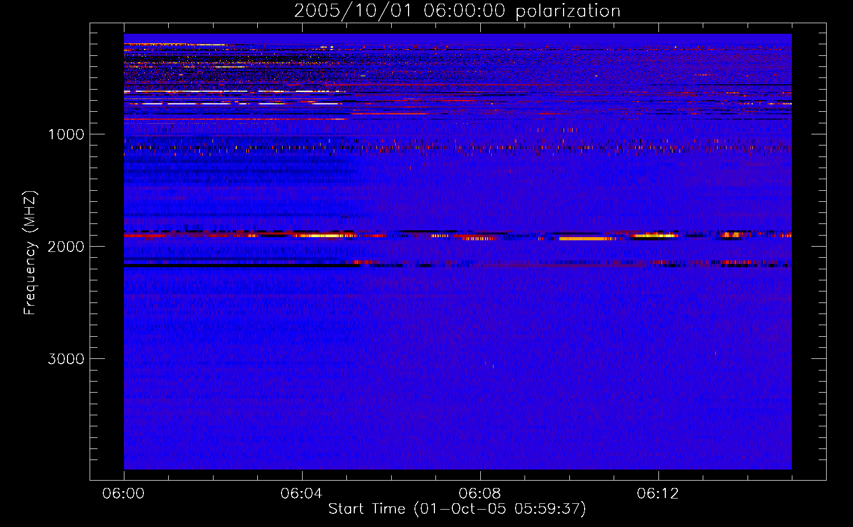Screen dimensions: 853x527
Task: Click the 1000 frequency tick label
Action: (66, 134)
